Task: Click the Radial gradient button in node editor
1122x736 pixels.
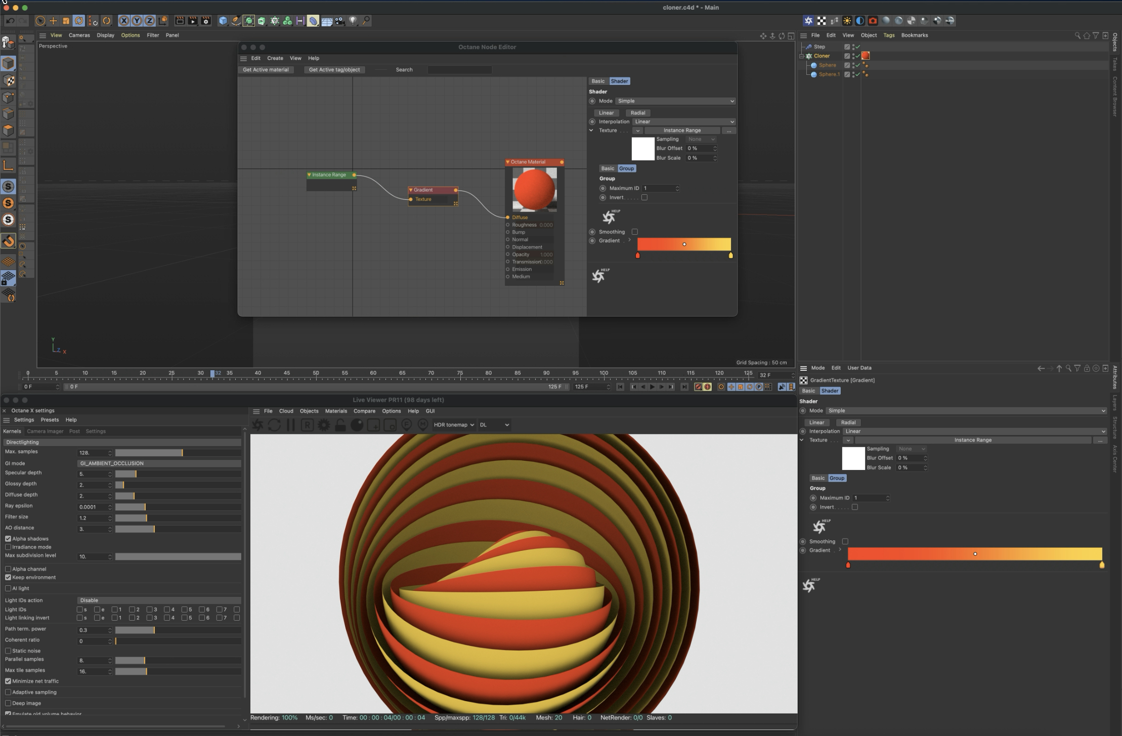Action: coord(638,113)
